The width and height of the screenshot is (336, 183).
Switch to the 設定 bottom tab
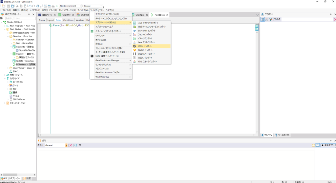coord(27,178)
